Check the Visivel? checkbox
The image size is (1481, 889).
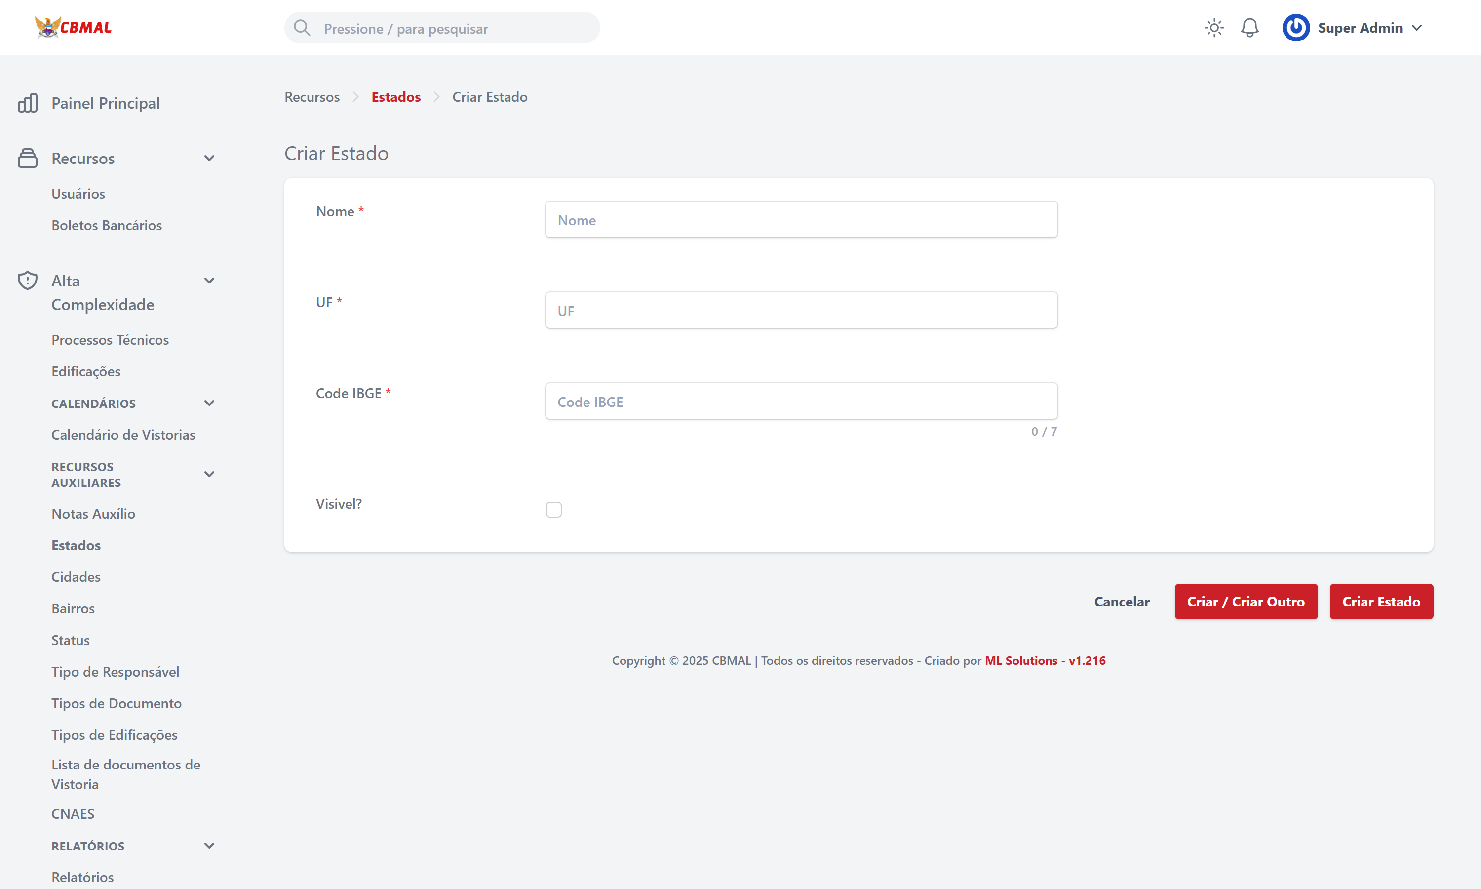tap(553, 509)
